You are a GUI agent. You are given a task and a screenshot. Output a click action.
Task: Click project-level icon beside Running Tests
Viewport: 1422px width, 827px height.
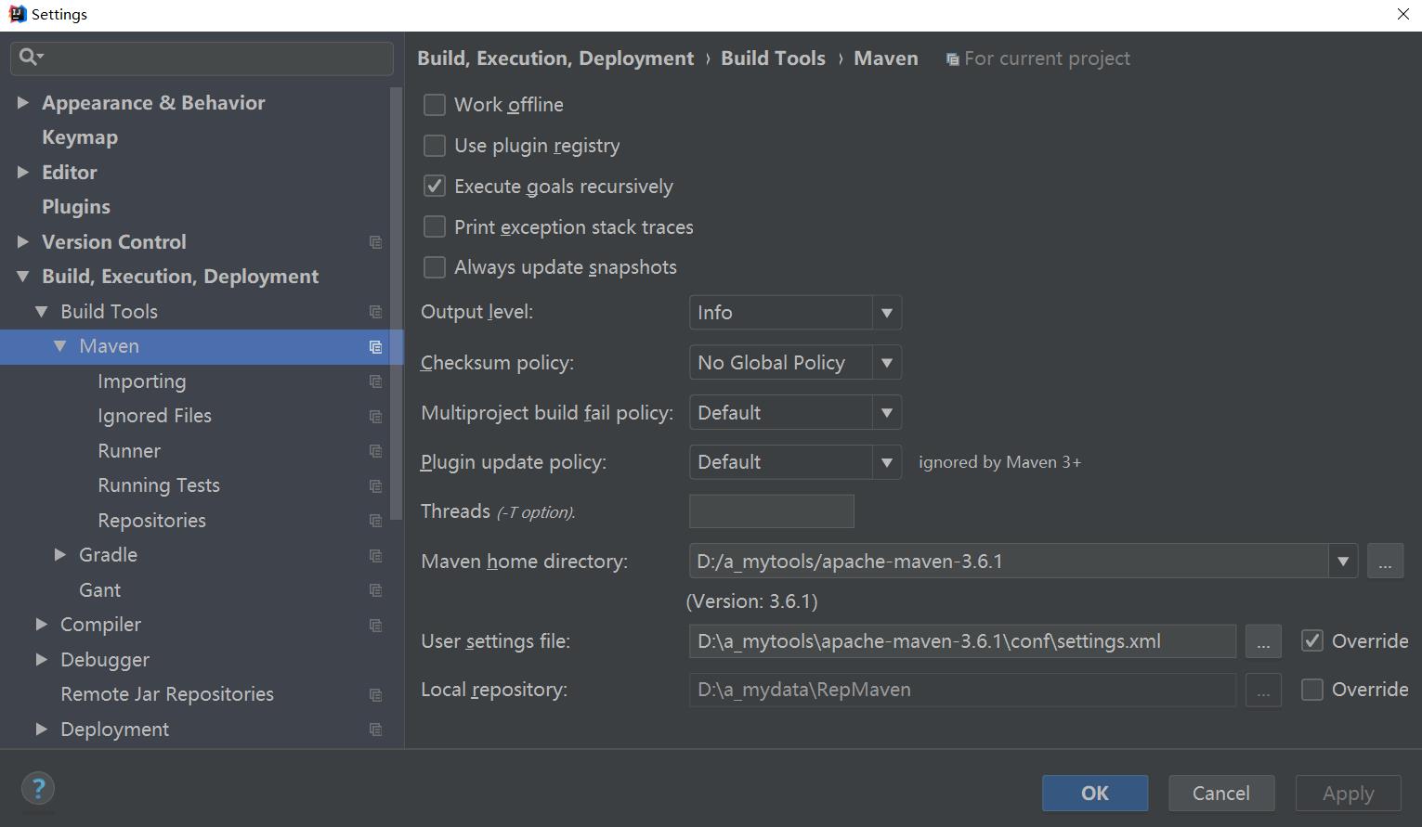(375, 486)
